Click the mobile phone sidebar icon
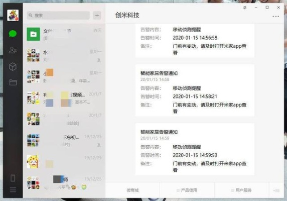This screenshot has width=287, height=201. [x=13, y=178]
